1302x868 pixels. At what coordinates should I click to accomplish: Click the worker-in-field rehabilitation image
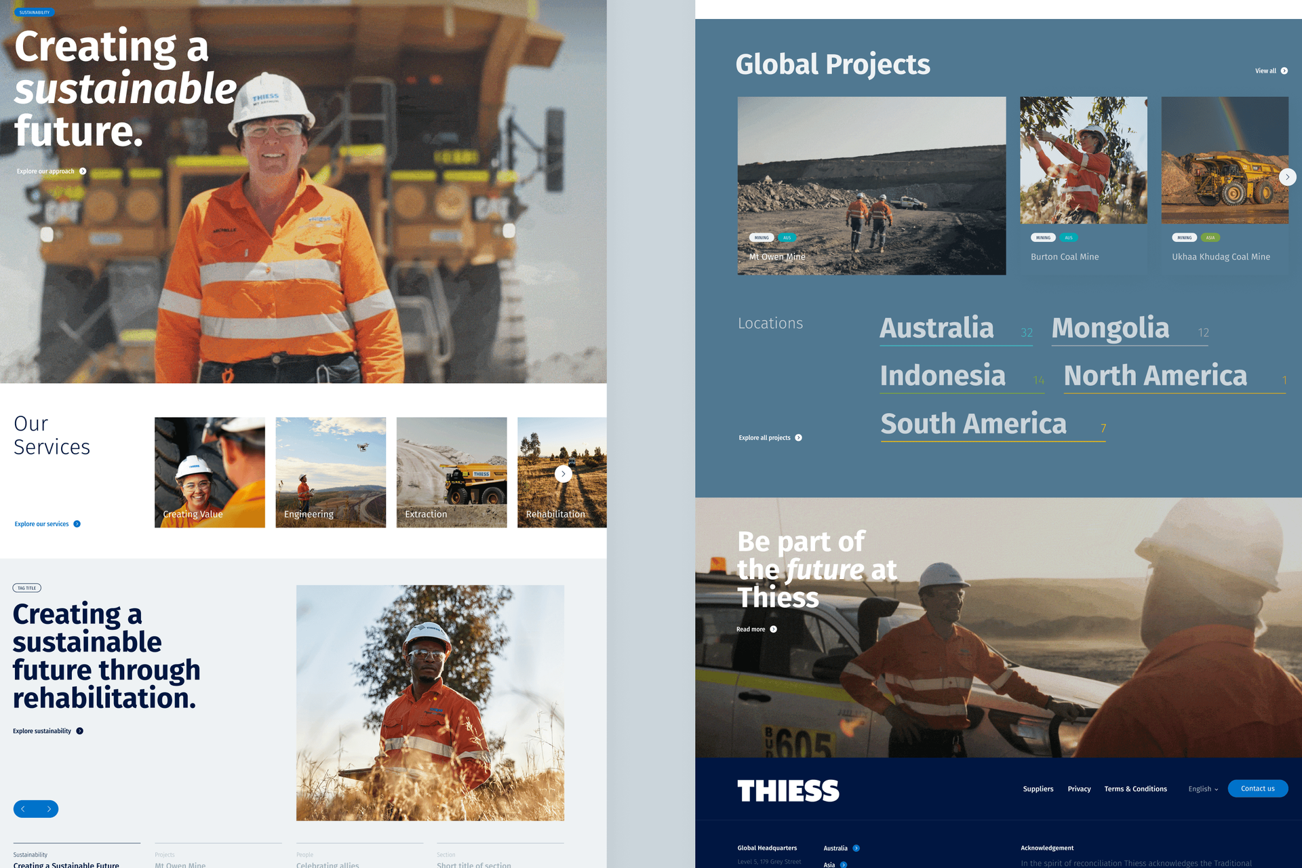[430, 703]
